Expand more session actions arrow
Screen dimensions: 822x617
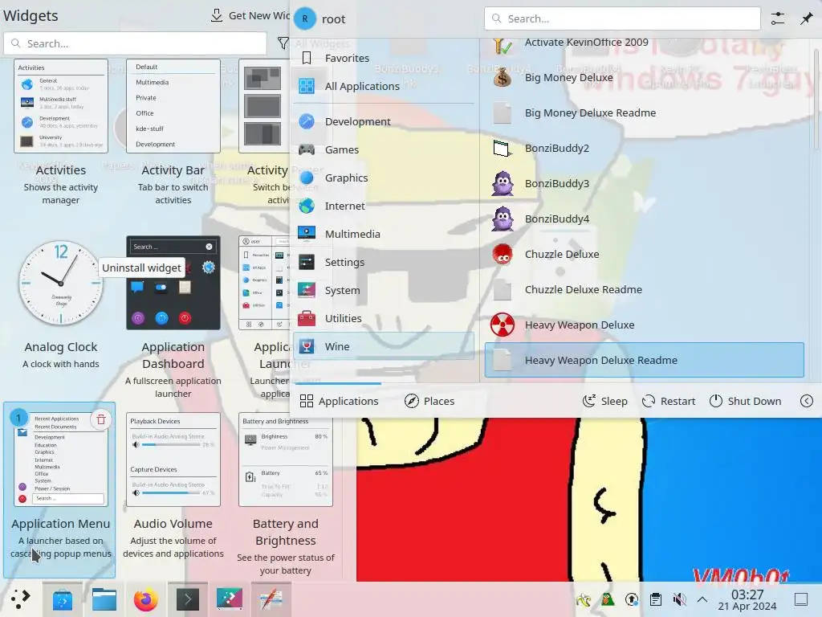coord(807,402)
